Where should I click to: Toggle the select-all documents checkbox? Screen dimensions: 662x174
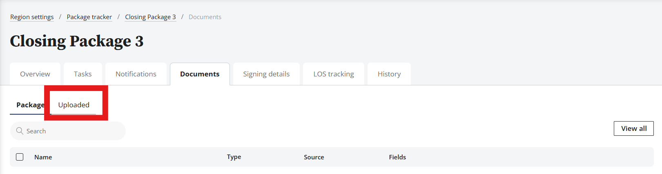[x=20, y=157]
